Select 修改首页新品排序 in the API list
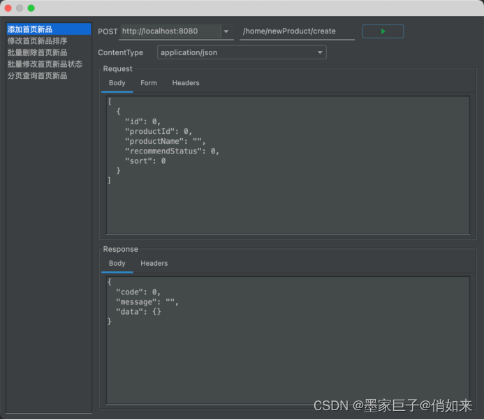The image size is (484, 420). coord(37,41)
